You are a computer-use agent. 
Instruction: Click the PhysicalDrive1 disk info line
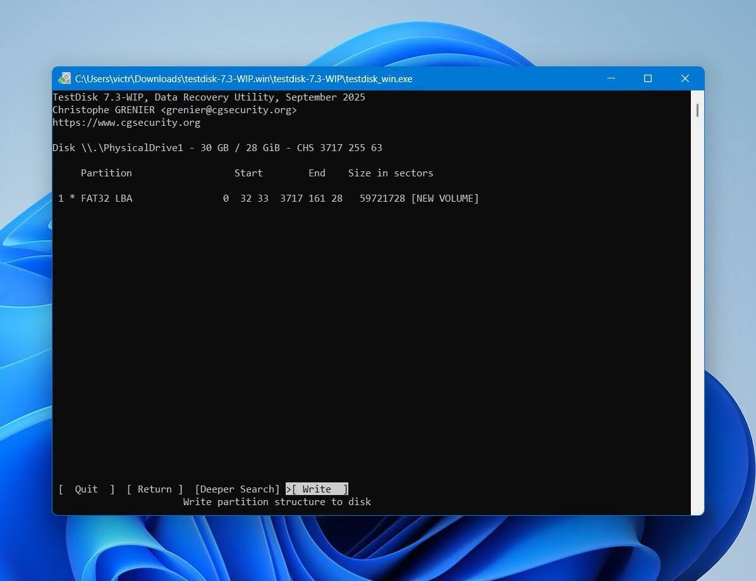click(x=217, y=147)
